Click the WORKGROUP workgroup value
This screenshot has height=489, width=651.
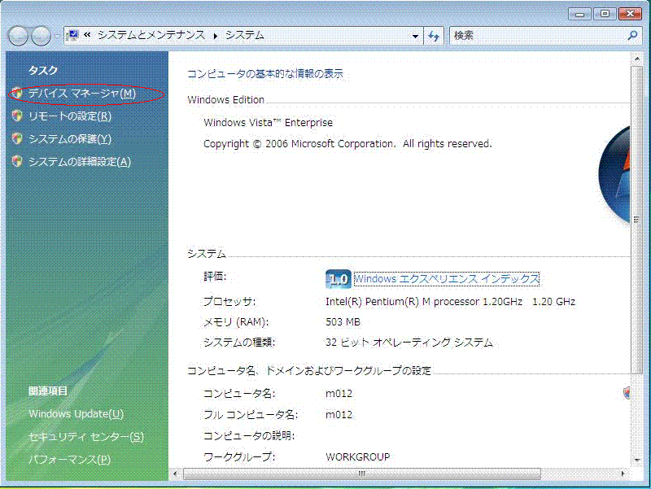pos(357,456)
